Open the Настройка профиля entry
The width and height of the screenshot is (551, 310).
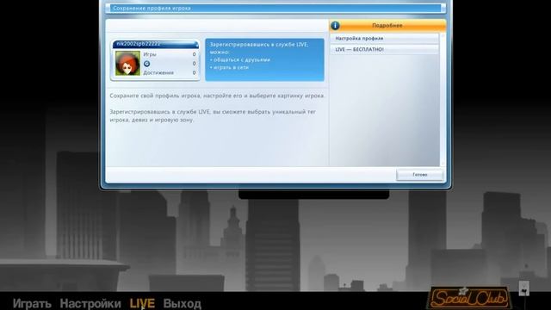pyautogui.click(x=384, y=38)
